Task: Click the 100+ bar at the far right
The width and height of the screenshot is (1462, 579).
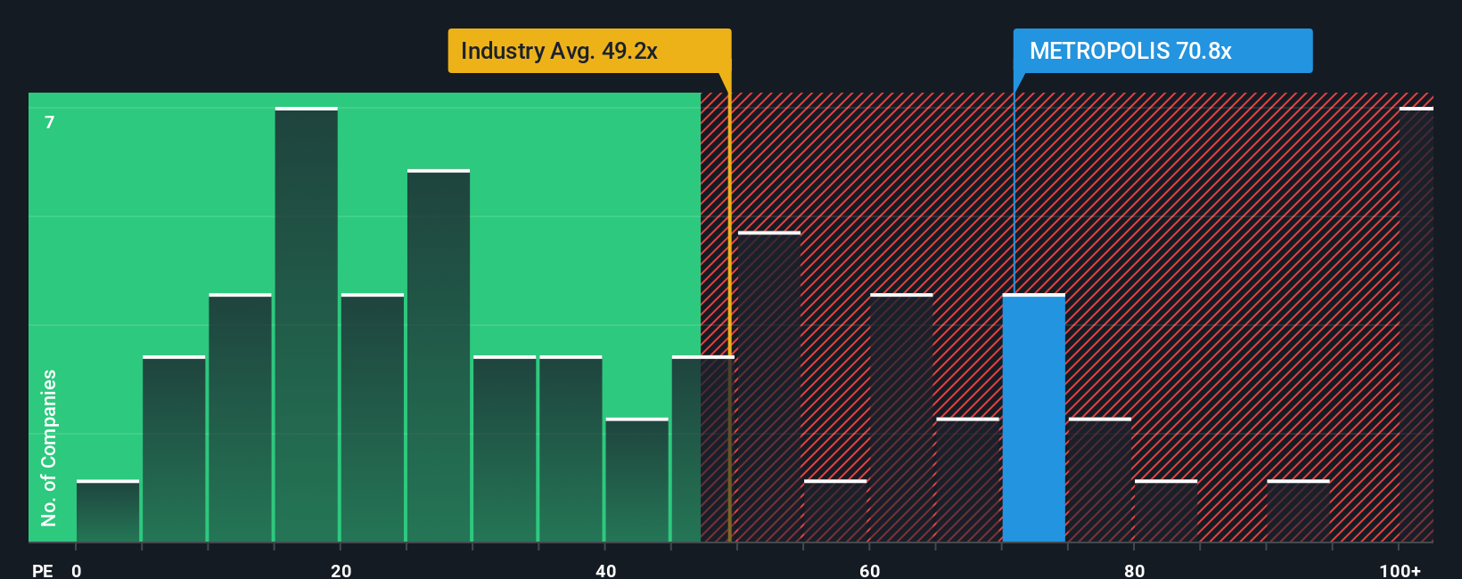Action: 1417,324
